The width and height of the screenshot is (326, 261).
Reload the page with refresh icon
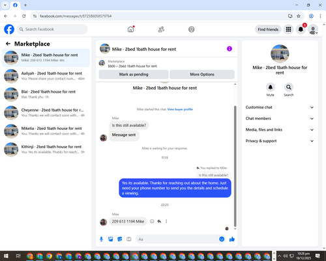[x=24, y=16]
